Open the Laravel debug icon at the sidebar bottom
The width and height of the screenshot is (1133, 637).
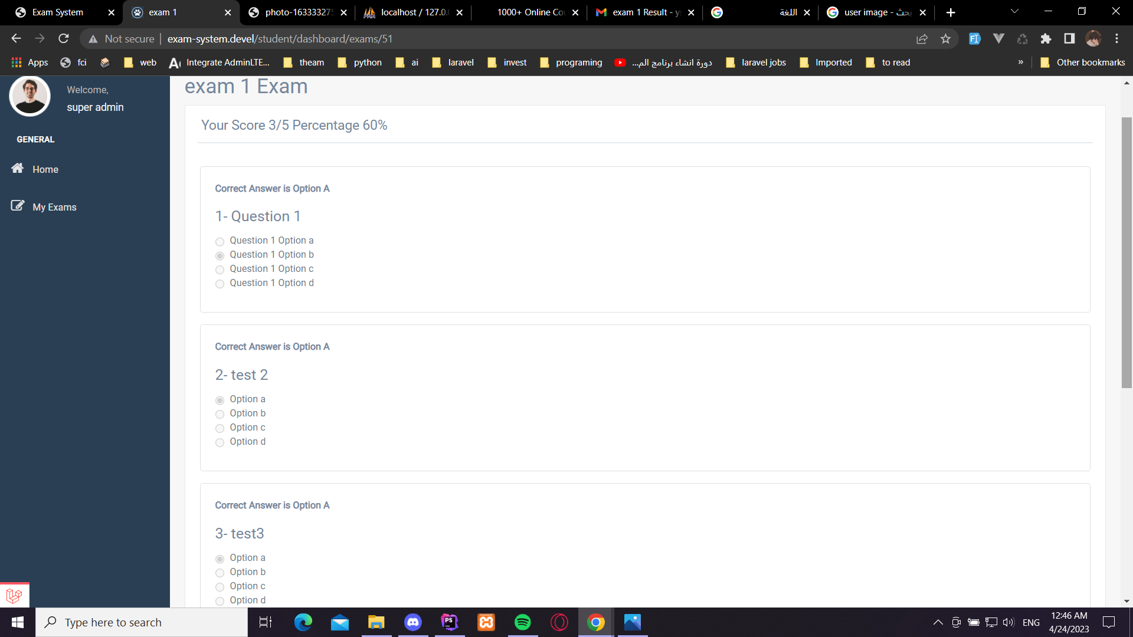pyautogui.click(x=14, y=595)
